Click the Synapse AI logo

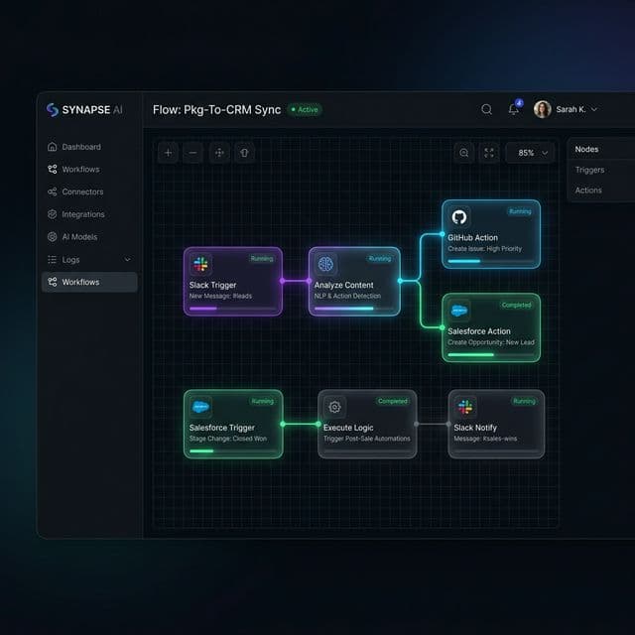point(83,110)
